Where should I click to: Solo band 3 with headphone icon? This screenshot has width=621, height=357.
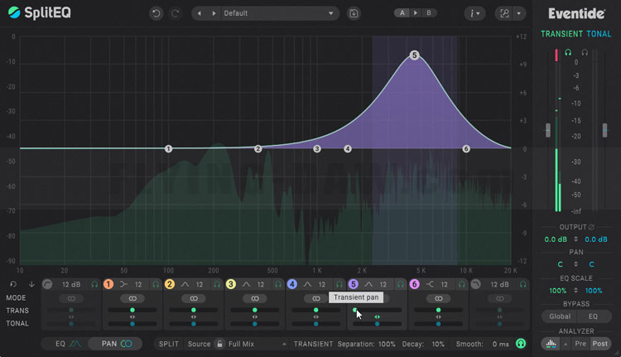tap(278, 284)
